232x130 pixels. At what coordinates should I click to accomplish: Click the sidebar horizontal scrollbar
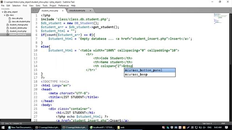[x=16, y=120]
